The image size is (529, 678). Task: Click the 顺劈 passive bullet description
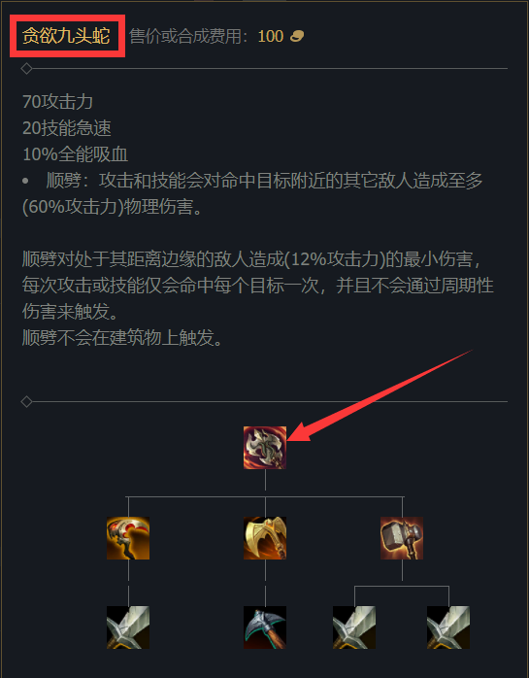coord(252,193)
